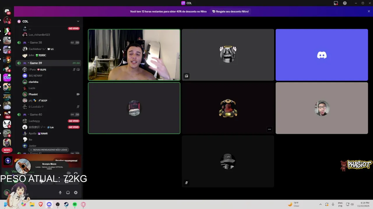Select the glasses guy avatar tile
This screenshot has height=209, width=373.
pos(322,108)
